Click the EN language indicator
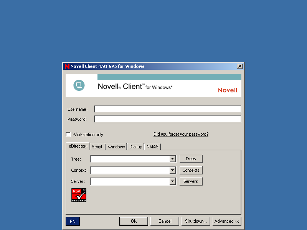 73,222
